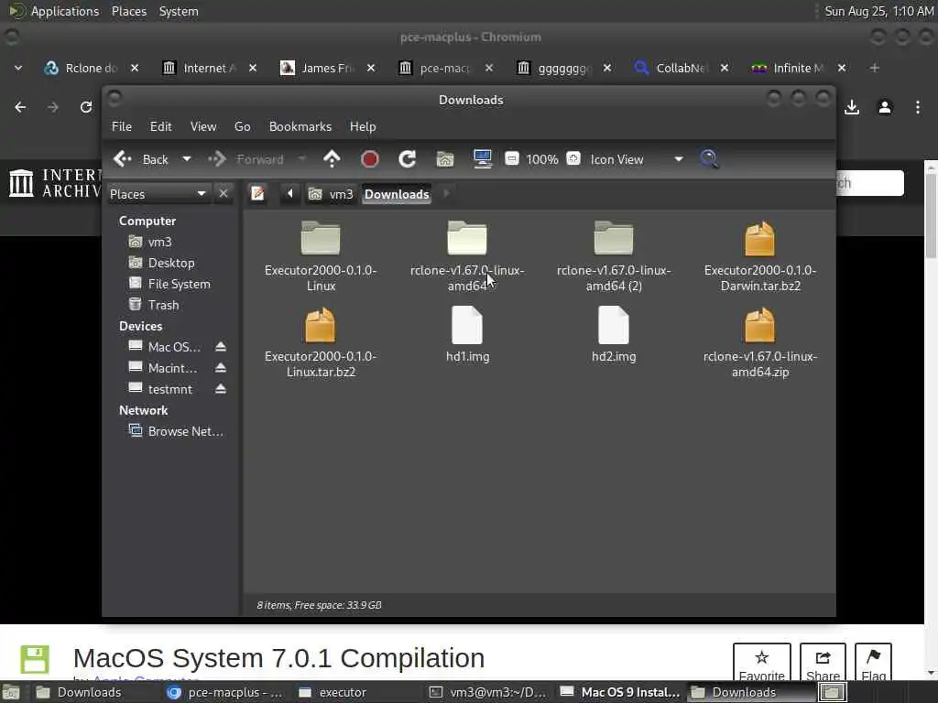Open the Bookmarks menu
The image size is (938, 703).
pos(300,126)
